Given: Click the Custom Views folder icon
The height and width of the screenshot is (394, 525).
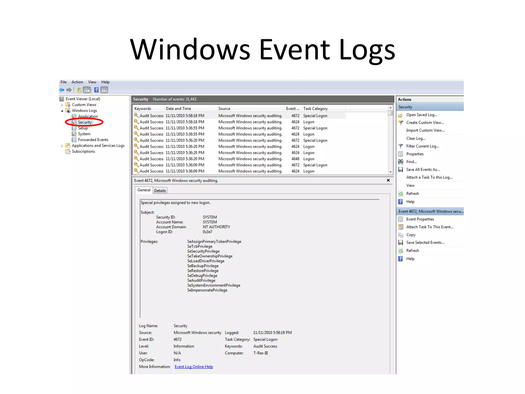Looking at the screenshot, I should pyautogui.click(x=68, y=105).
